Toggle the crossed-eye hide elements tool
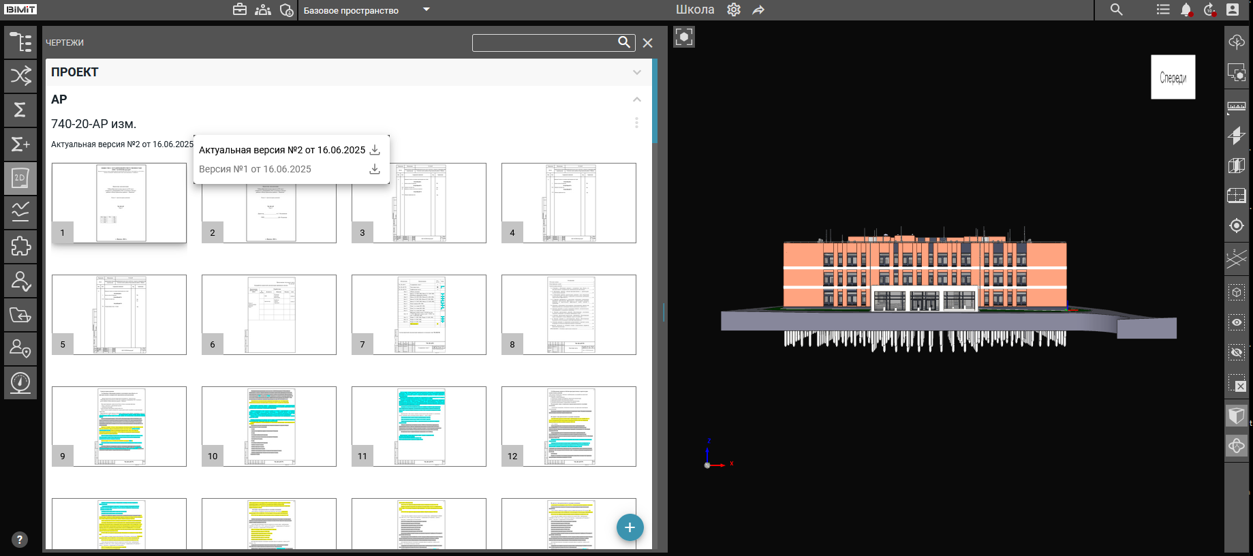The height and width of the screenshot is (556, 1253). pos(1236,352)
